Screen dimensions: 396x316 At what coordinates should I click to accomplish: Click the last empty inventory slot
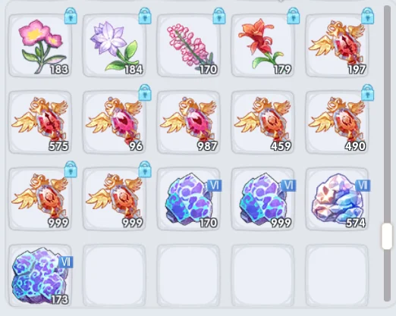click(337, 276)
